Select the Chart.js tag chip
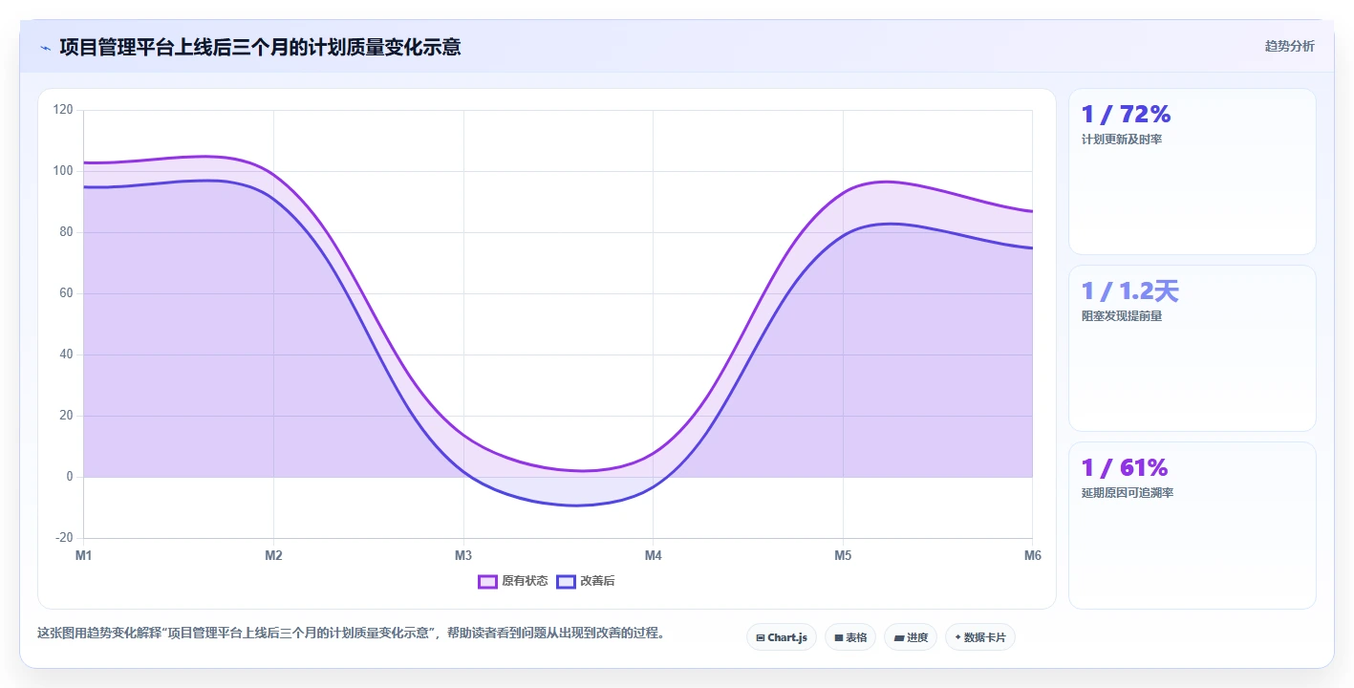Image resolution: width=1354 pixels, height=688 pixels. pyautogui.click(x=782, y=637)
